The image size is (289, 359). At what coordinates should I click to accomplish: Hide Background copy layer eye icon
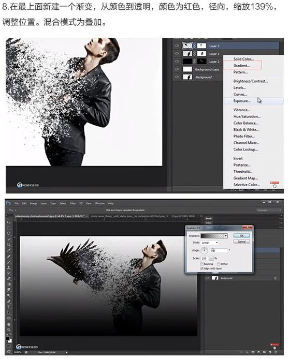(177, 69)
